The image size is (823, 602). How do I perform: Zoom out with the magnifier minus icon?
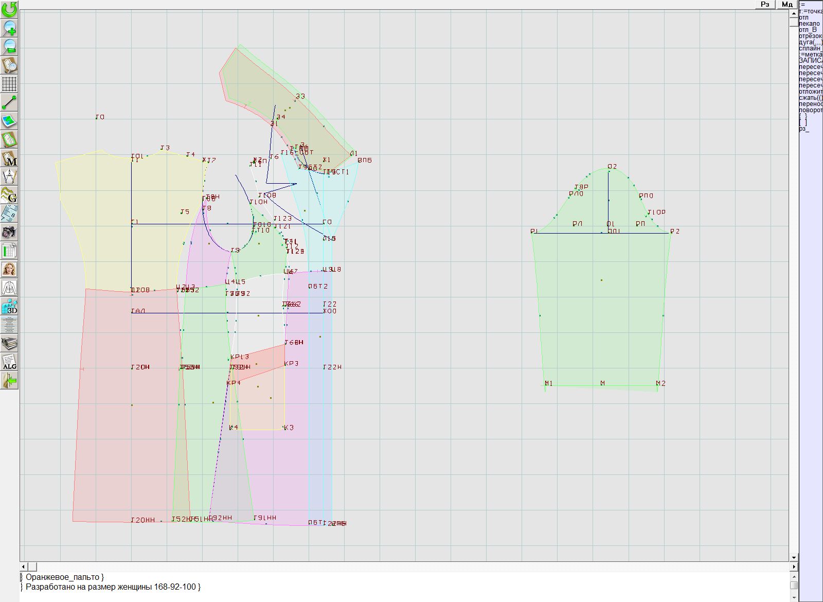[x=9, y=46]
